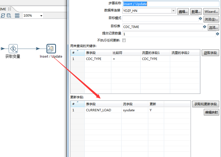Open the 数据库连接 dropdown arrow
This screenshot has height=157, width=221.
click(x=173, y=11)
